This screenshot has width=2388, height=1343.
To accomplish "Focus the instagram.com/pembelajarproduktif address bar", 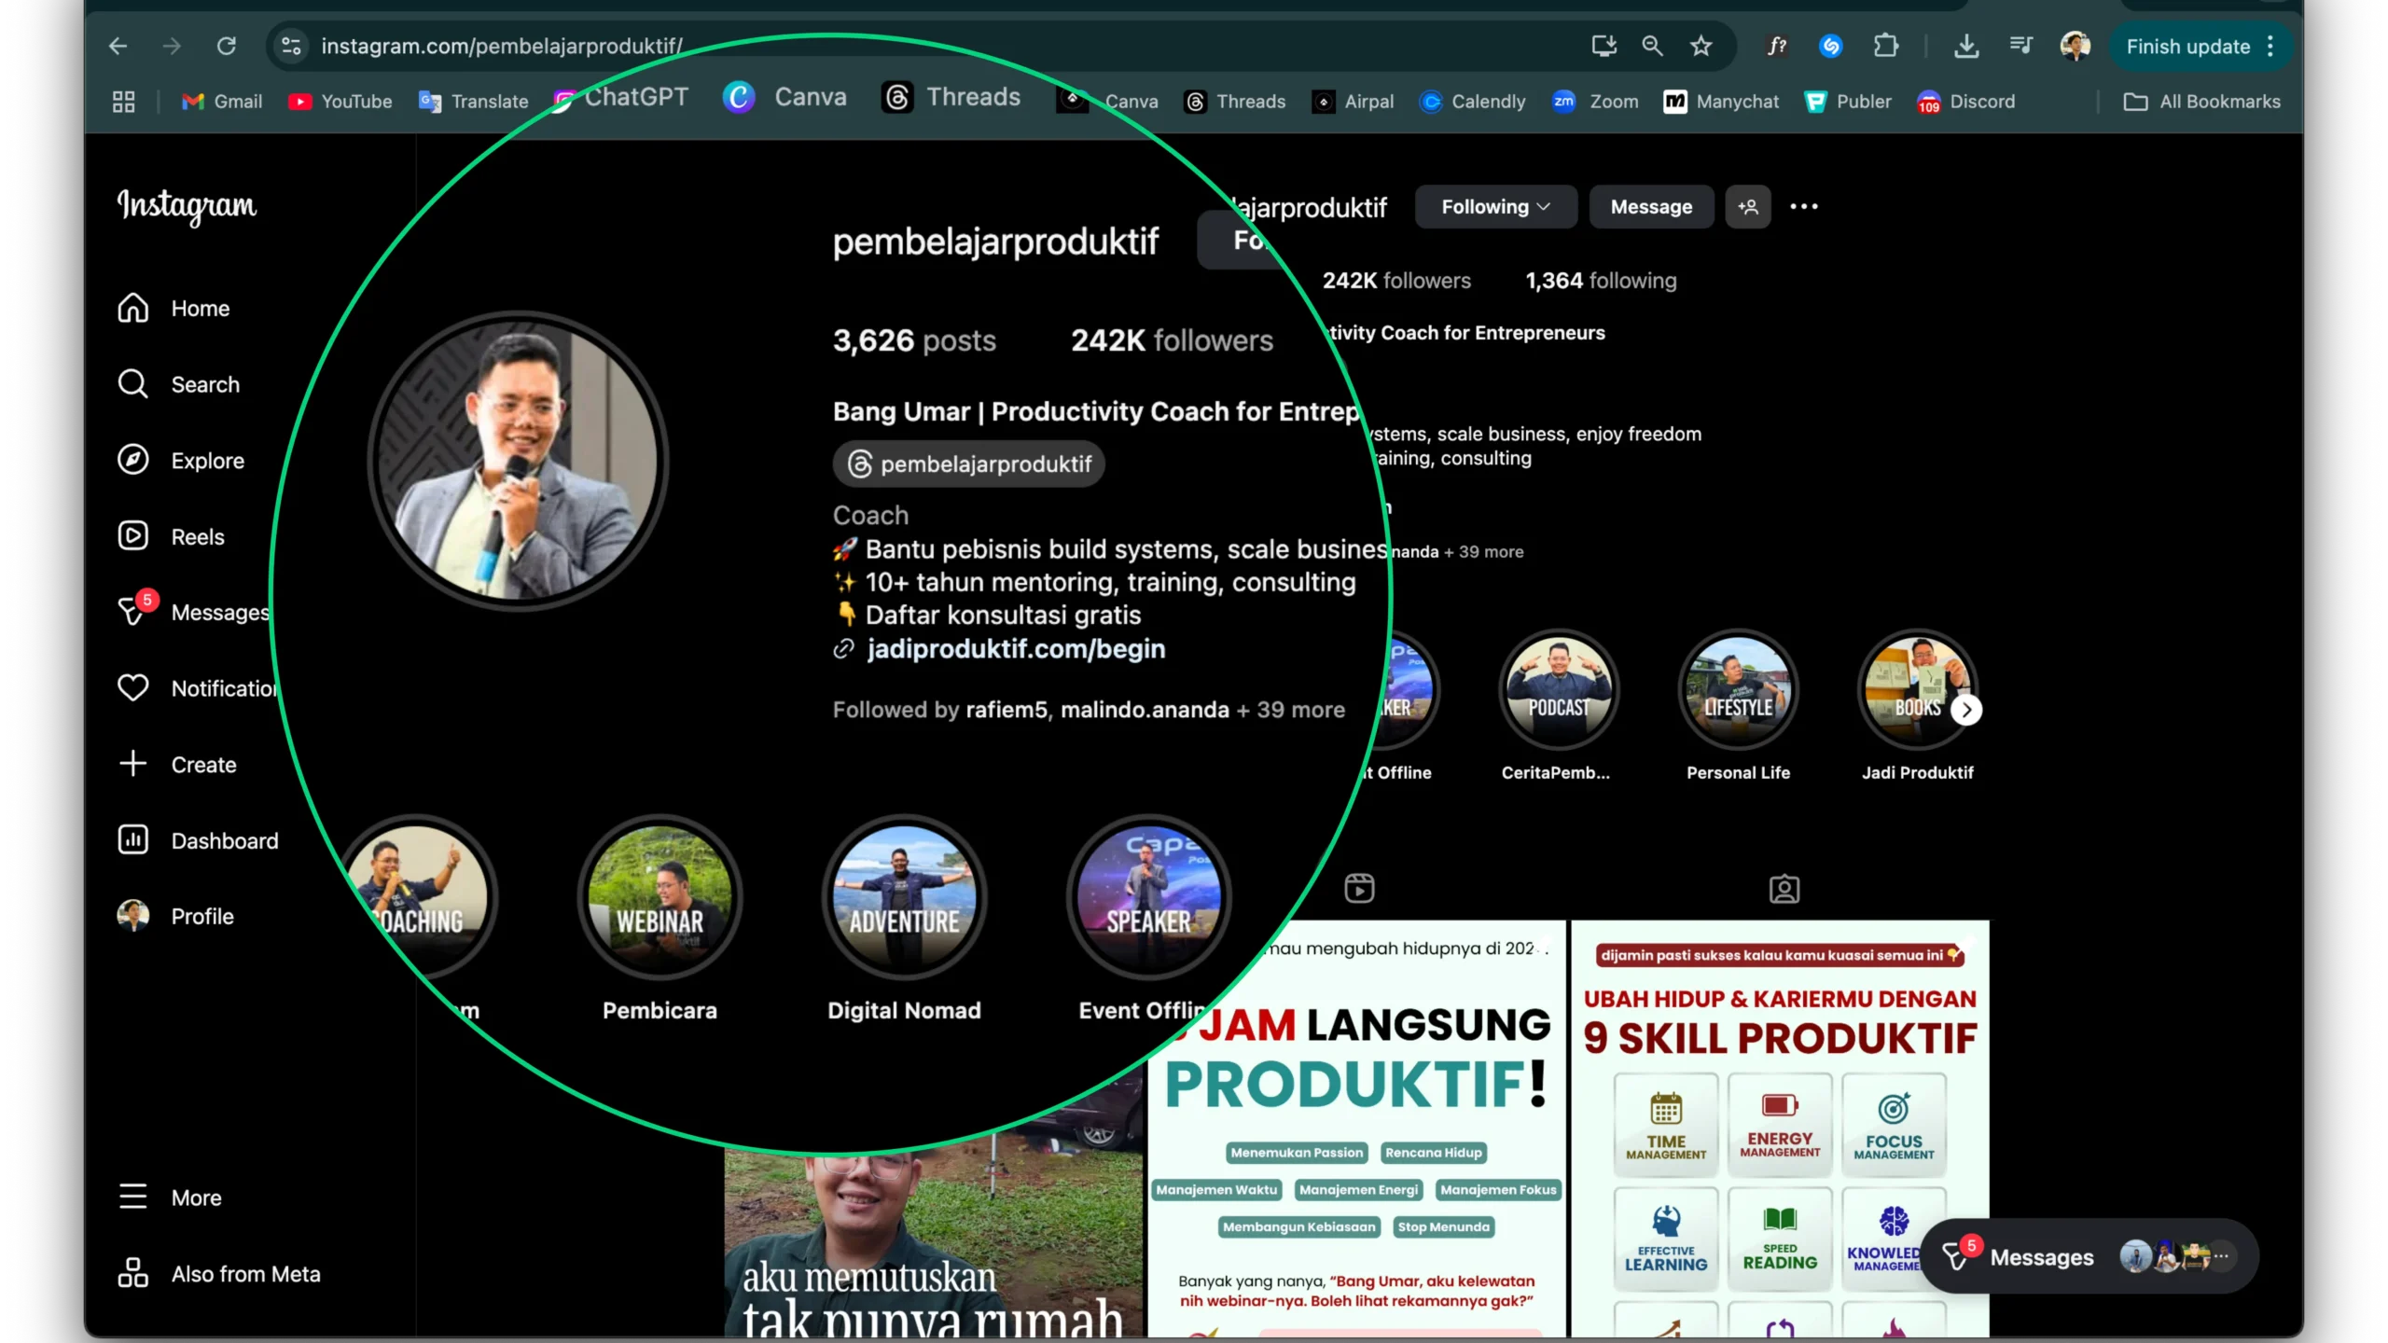I will tap(502, 46).
